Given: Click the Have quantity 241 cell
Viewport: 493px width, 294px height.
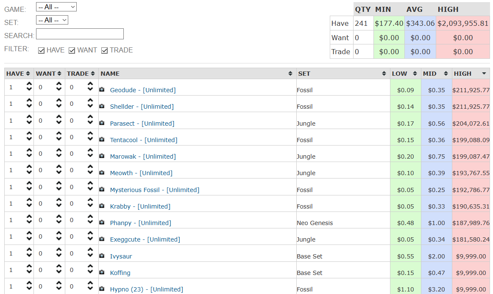Looking at the screenshot, I should 363,23.
